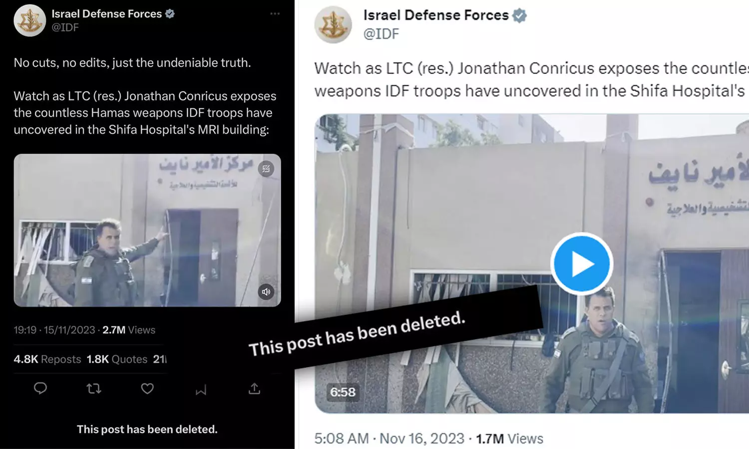Click the repost arrows icon

(x=94, y=388)
